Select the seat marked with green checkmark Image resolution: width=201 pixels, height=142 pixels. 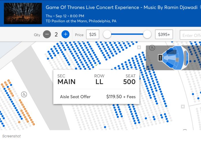pyautogui.click(x=96, y=65)
